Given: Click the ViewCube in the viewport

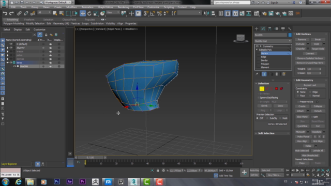Looking at the screenshot, I should [x=240, y=38].
